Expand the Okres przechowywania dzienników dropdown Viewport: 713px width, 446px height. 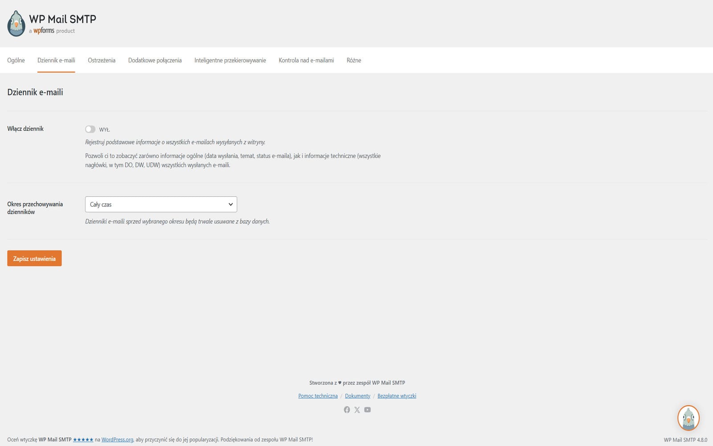[161, 204]
